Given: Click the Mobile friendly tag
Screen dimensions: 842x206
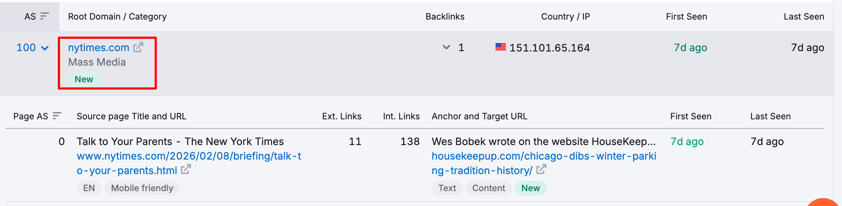Looking at the screenshot, I should [x=142, y=188].
